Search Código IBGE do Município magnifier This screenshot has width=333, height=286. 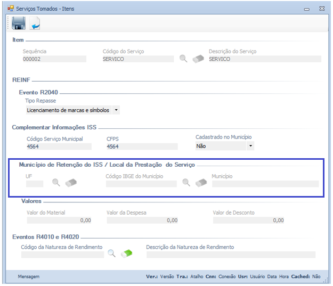(x=186, y=182)
